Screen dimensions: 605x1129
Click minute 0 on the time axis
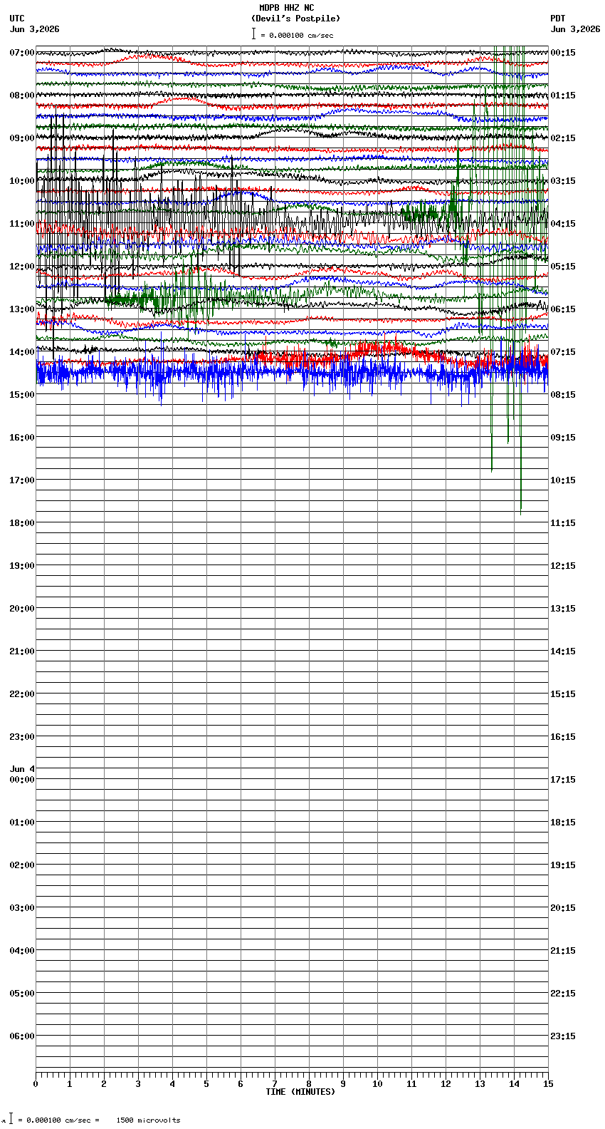36,1084
